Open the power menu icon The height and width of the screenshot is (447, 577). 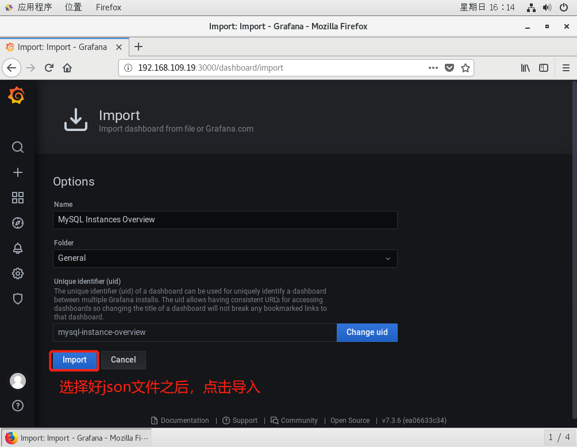pos(564,7)
